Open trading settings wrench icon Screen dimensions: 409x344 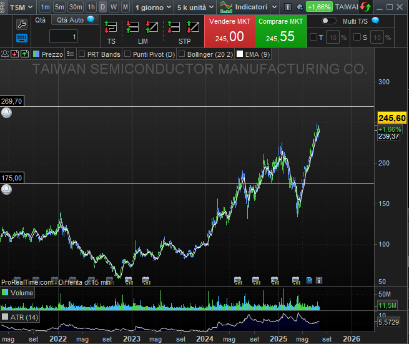21,24
